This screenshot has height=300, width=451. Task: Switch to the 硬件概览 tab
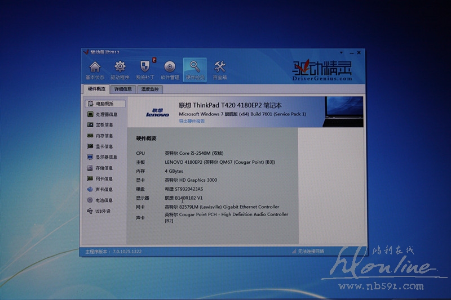point(96,89)
